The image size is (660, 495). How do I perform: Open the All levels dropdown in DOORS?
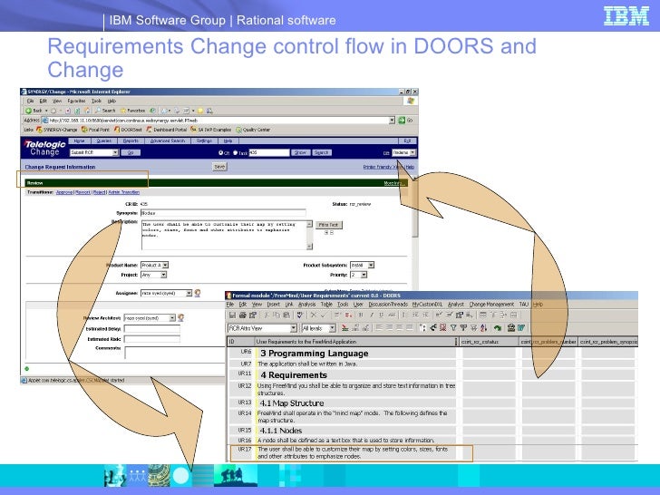318,328
